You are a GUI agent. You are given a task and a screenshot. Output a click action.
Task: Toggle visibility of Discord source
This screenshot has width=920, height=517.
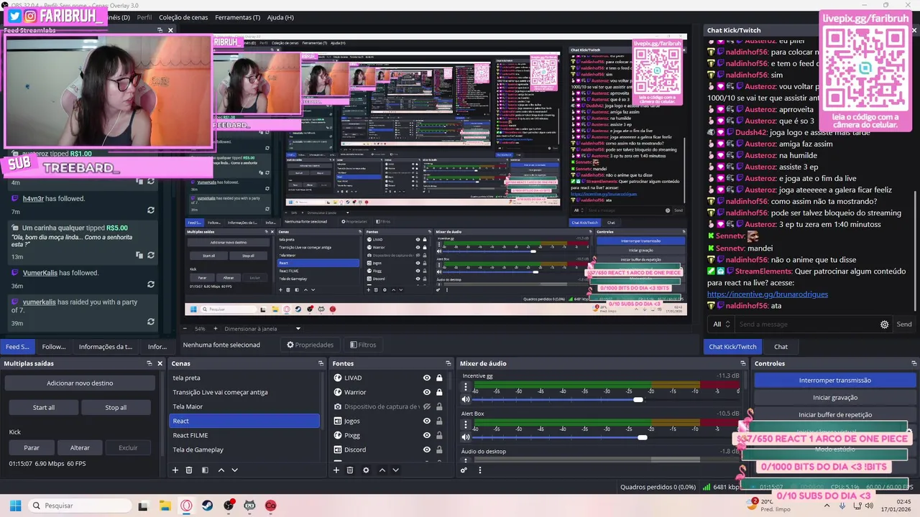point(427,450)
